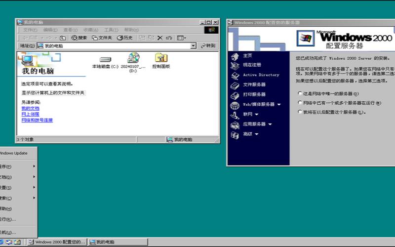395x247 pixels.
Task: Click the Windows flag throbber logo
Action: pos(211,30)
